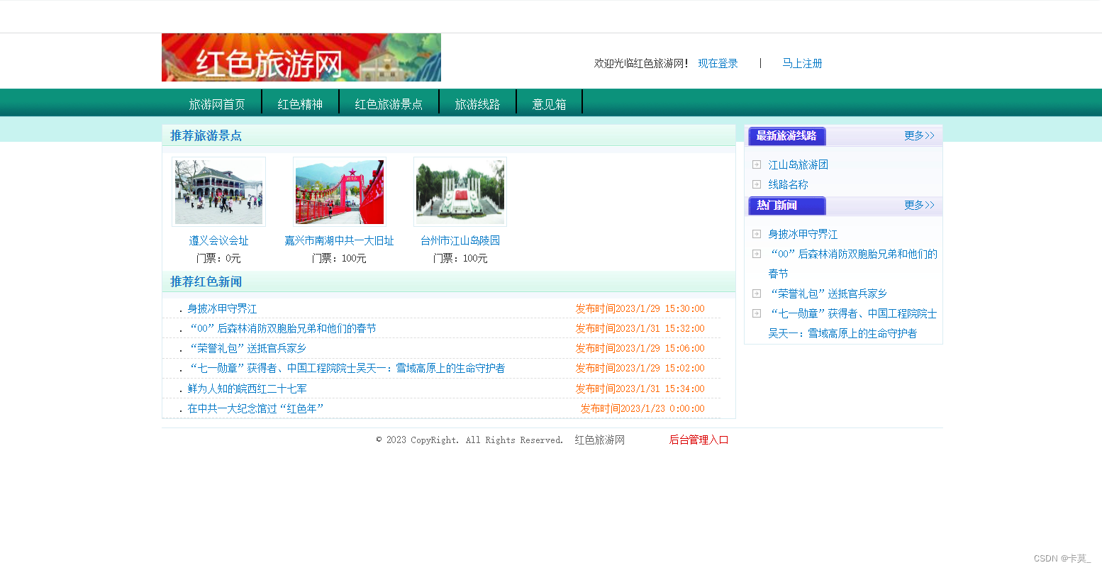The height and width of the screenshot is (570, 1102).
Task: Expand more tours via 更多>> in 最新旅游线路
Action: click(x=919, y=135)
